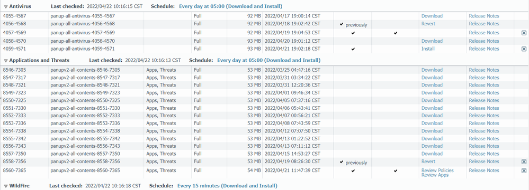
Task: Select release date 2022/04/19 08:26:30 CST
Action: 292,161
